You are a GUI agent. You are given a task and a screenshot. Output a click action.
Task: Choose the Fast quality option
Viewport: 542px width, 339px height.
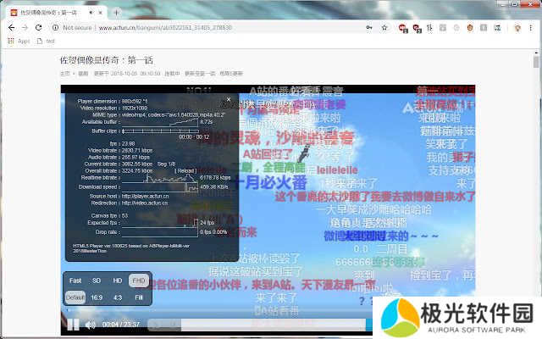75,281
